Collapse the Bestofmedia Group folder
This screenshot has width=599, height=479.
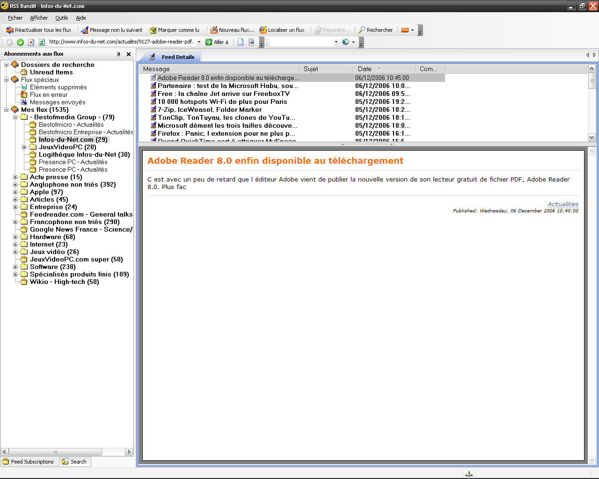coord(15,117)
